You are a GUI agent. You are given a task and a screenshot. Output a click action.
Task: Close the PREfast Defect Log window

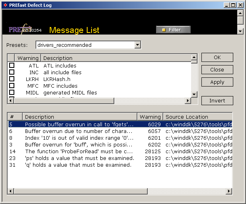click(240, 5)
